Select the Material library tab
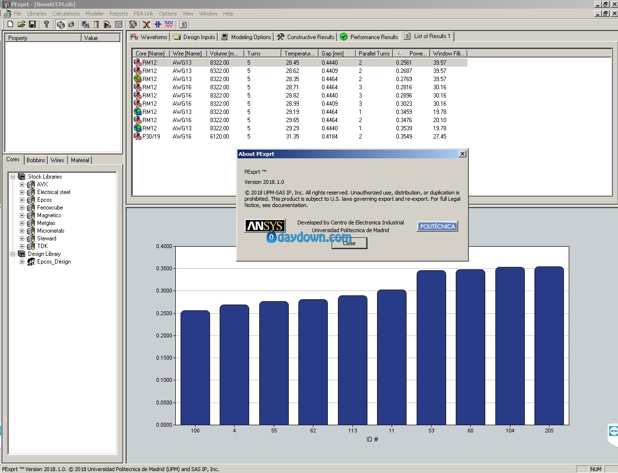 [80, 160]
